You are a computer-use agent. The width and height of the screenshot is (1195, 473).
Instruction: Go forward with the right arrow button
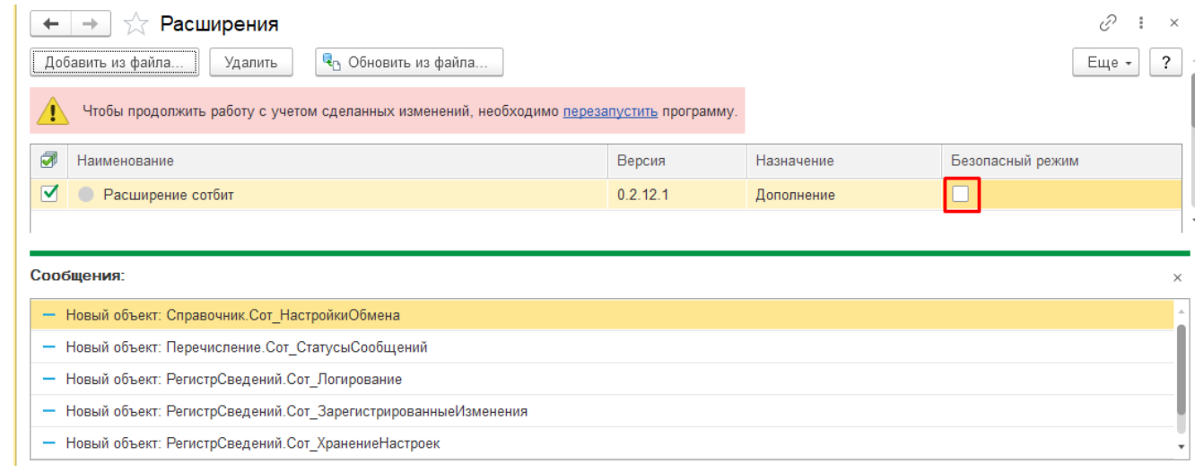pyautogui.click(x=91, y=24)
